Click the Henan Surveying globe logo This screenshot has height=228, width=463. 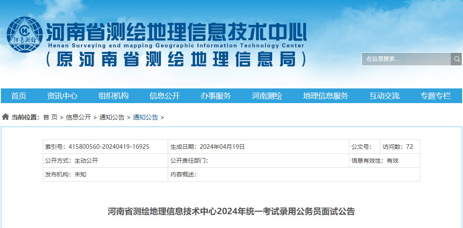click(25, 35)
